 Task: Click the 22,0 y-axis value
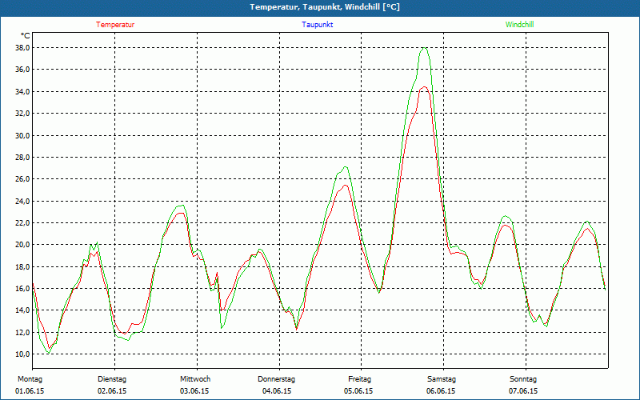coord(23,222)
